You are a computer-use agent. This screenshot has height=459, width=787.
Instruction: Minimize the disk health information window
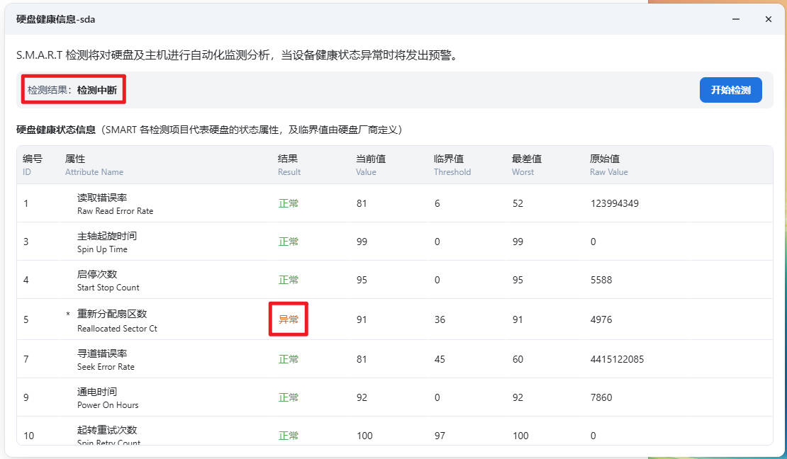click(x=739, y=19)
